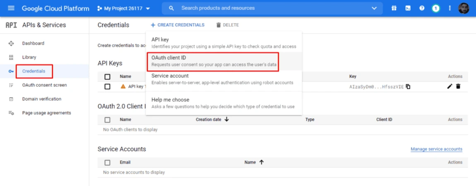Choose Service account from the menu
The height and width of the screenshot is (186, 476).
[x=224, y=79]
